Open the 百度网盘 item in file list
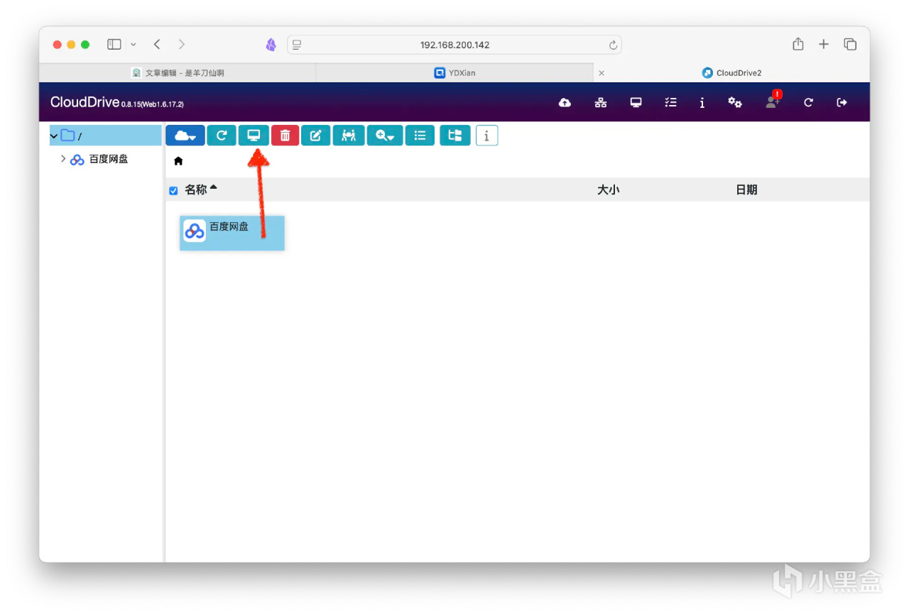The image size is (909, 614). click(232, 233)
